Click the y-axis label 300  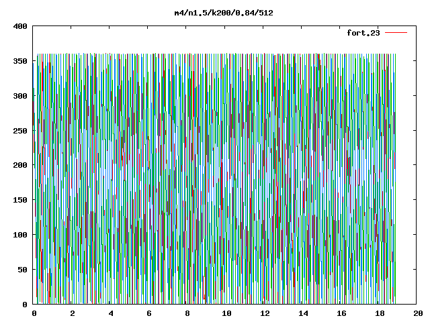[x=20, y=96]
